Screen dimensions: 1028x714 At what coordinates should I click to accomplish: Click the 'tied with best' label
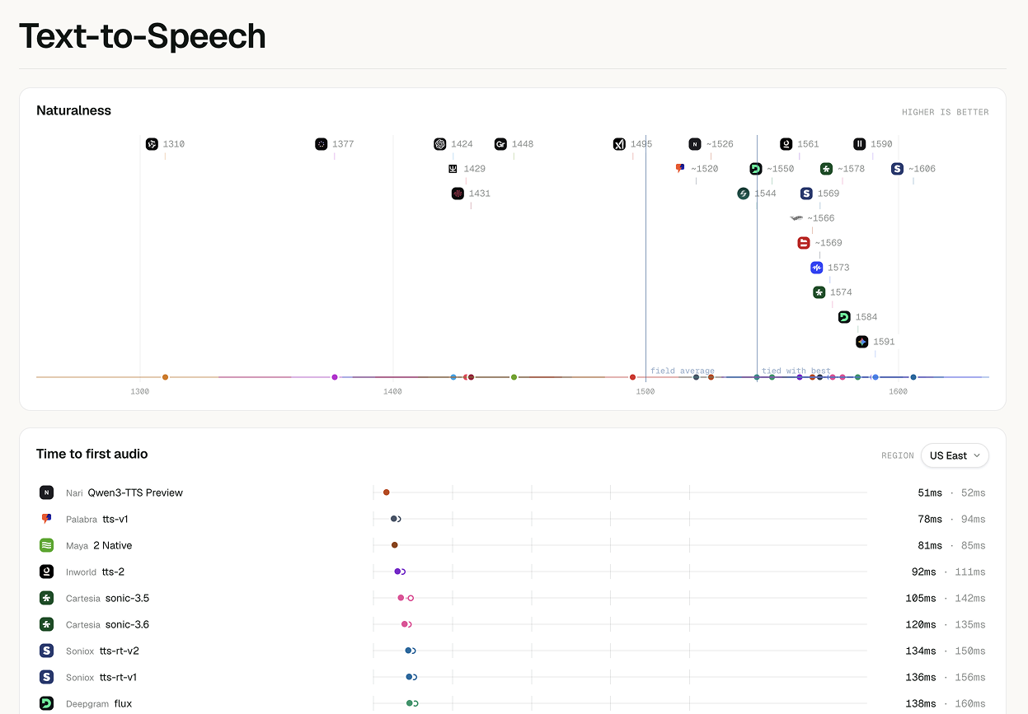796,371
